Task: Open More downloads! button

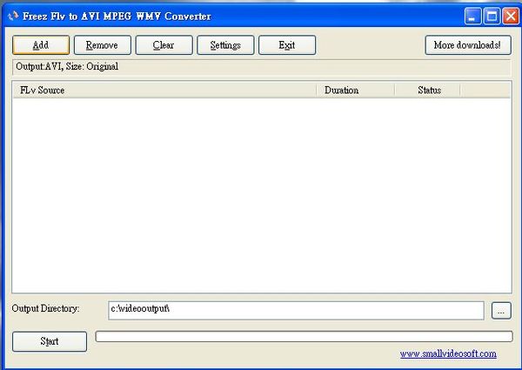Action: (x=468, y=45)
